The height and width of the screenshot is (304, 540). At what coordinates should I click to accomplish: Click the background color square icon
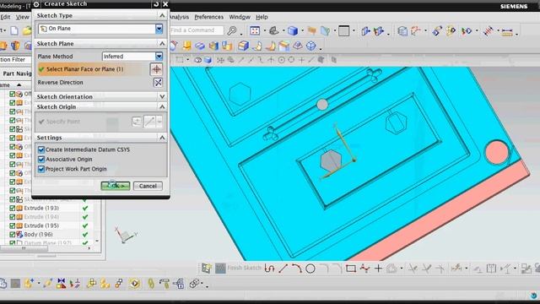(x=343, y=30)
